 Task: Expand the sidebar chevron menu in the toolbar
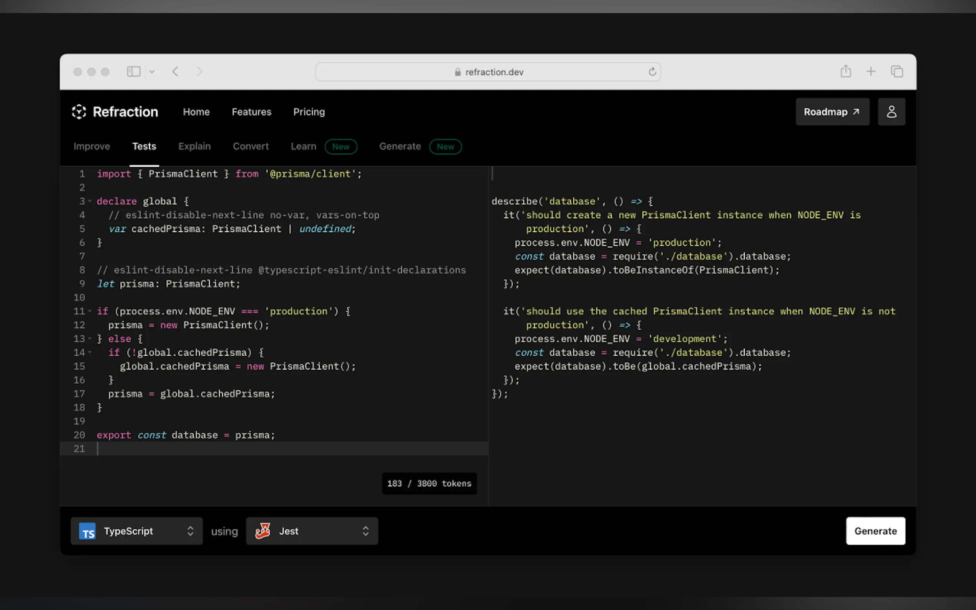pos(152,72)
